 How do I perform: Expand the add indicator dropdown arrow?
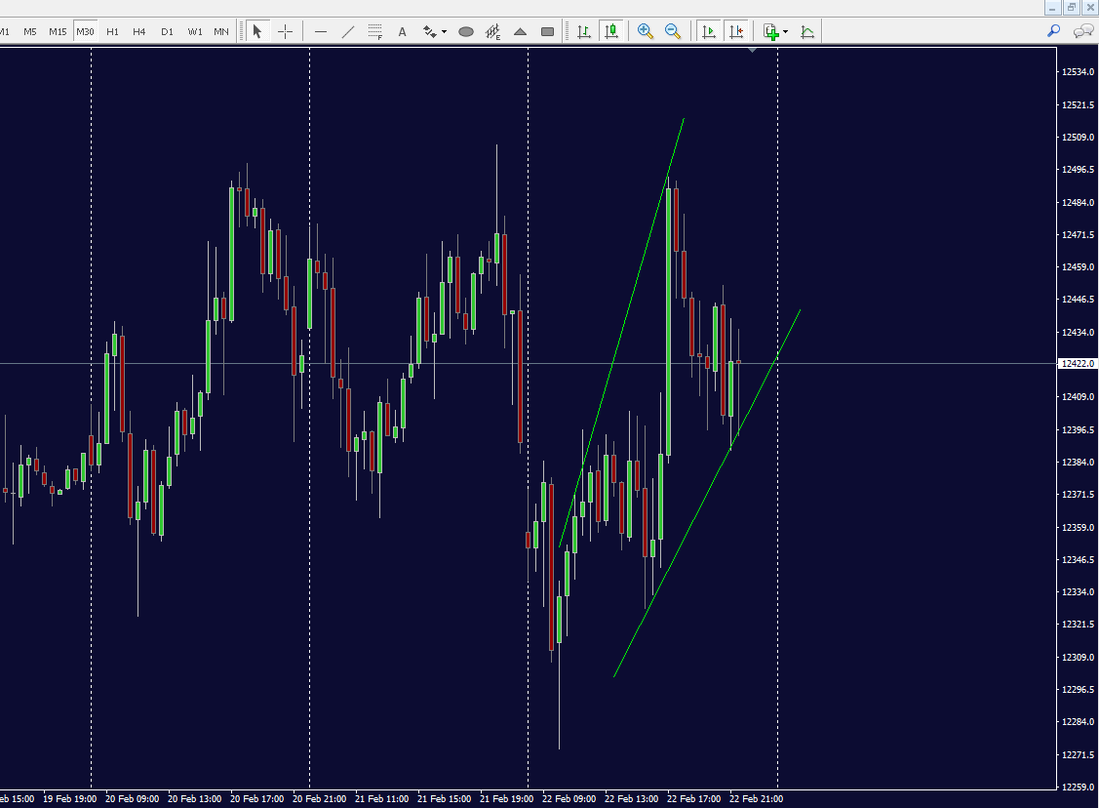(785, 31)
